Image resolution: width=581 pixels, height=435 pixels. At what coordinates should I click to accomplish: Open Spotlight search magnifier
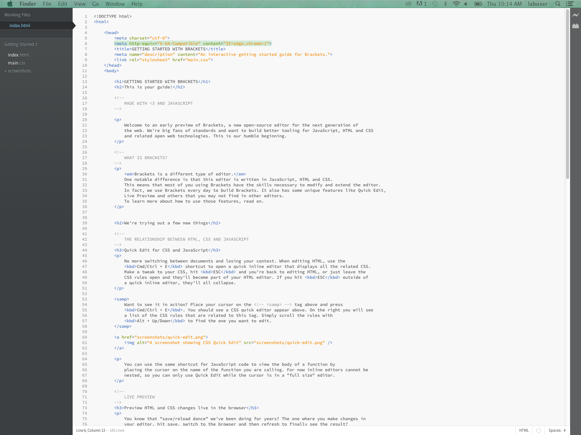coord(558,4)
